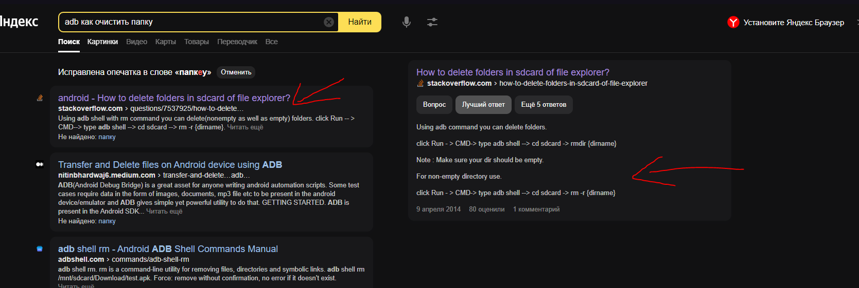This screenshot has width=859, height=288.
Task: Click 'Using adb command you can delete folders.'
Action: 481,127
